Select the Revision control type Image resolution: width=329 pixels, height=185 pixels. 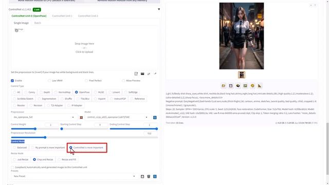(x=36, y=105)
